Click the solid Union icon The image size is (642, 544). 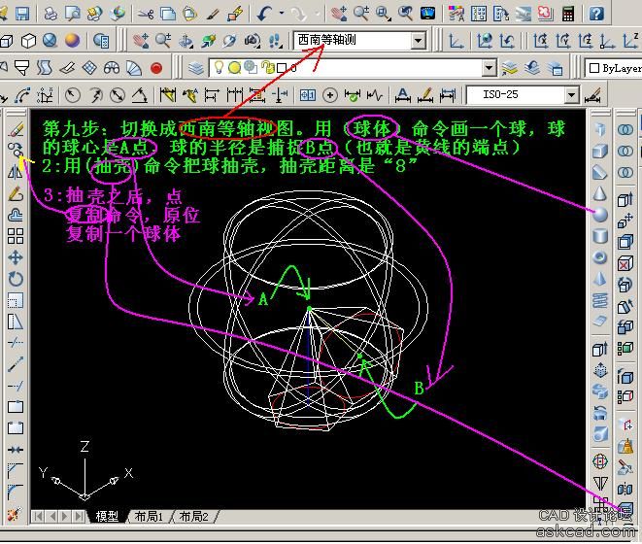625,130
